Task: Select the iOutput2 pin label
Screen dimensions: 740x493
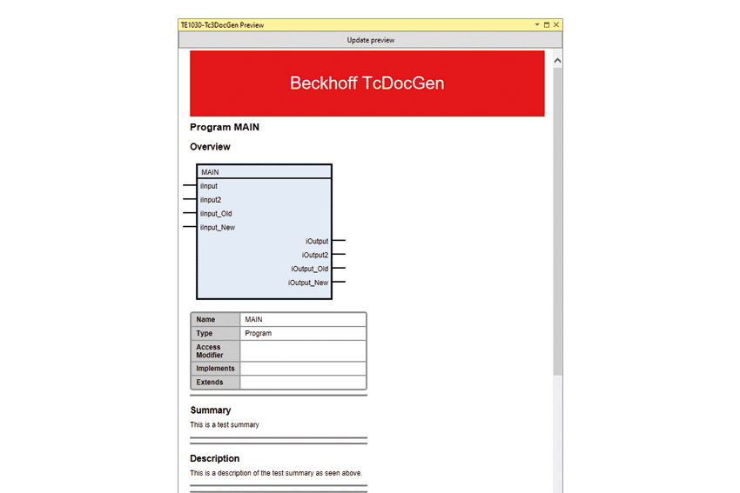Action: point(315,255)
